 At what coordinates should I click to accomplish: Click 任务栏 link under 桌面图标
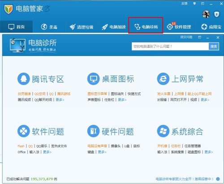click(109, 100)
